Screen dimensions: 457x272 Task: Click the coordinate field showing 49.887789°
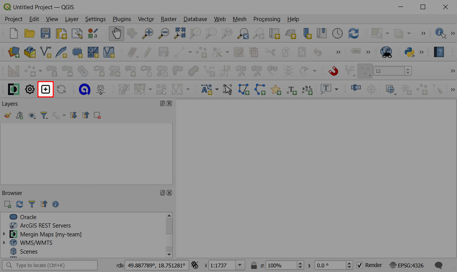(x=157, y=265)
